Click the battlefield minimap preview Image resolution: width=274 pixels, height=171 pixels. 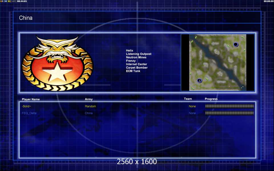click(x=217, y=62)
